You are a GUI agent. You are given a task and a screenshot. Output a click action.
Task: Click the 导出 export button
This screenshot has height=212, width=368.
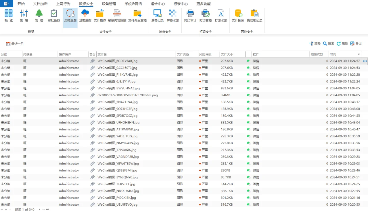click(x=356, y=44)
